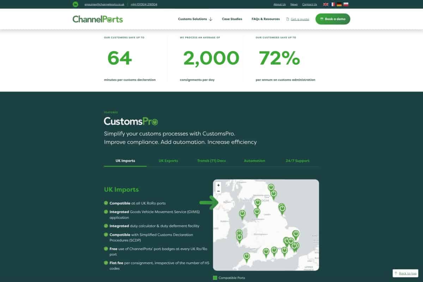The image size is (423, 282).
Task: Open the Contact Us link
Action: tap(309, 4)
